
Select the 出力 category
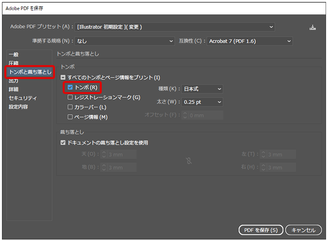pyautogui.click(x=14, y=80)
